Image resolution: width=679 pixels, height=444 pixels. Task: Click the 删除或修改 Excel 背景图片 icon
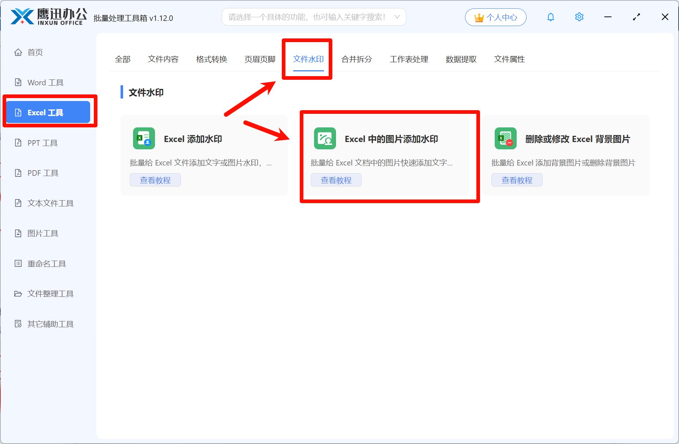click(505, 138)
